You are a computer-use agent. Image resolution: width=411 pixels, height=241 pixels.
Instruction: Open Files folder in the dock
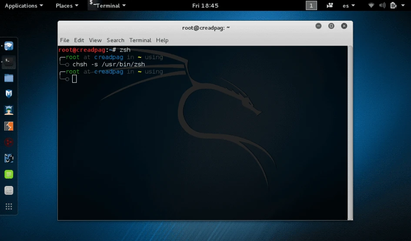coord(9,78)
